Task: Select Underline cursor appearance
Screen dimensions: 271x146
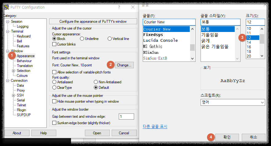Action: tap(82, 39)
